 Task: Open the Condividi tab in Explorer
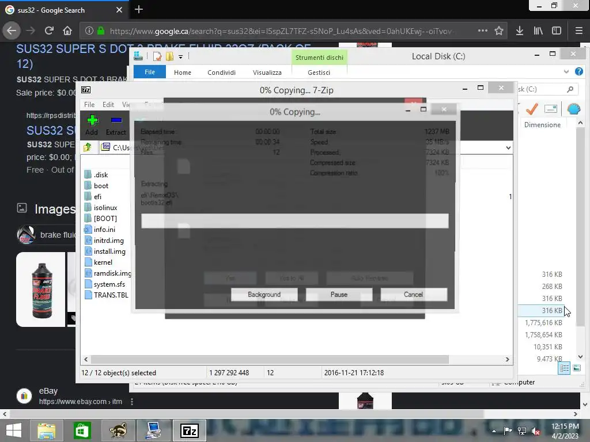[x=222, y=72]
